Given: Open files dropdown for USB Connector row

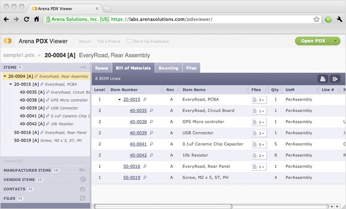Looking at the screenshot, I should point(259,133).
